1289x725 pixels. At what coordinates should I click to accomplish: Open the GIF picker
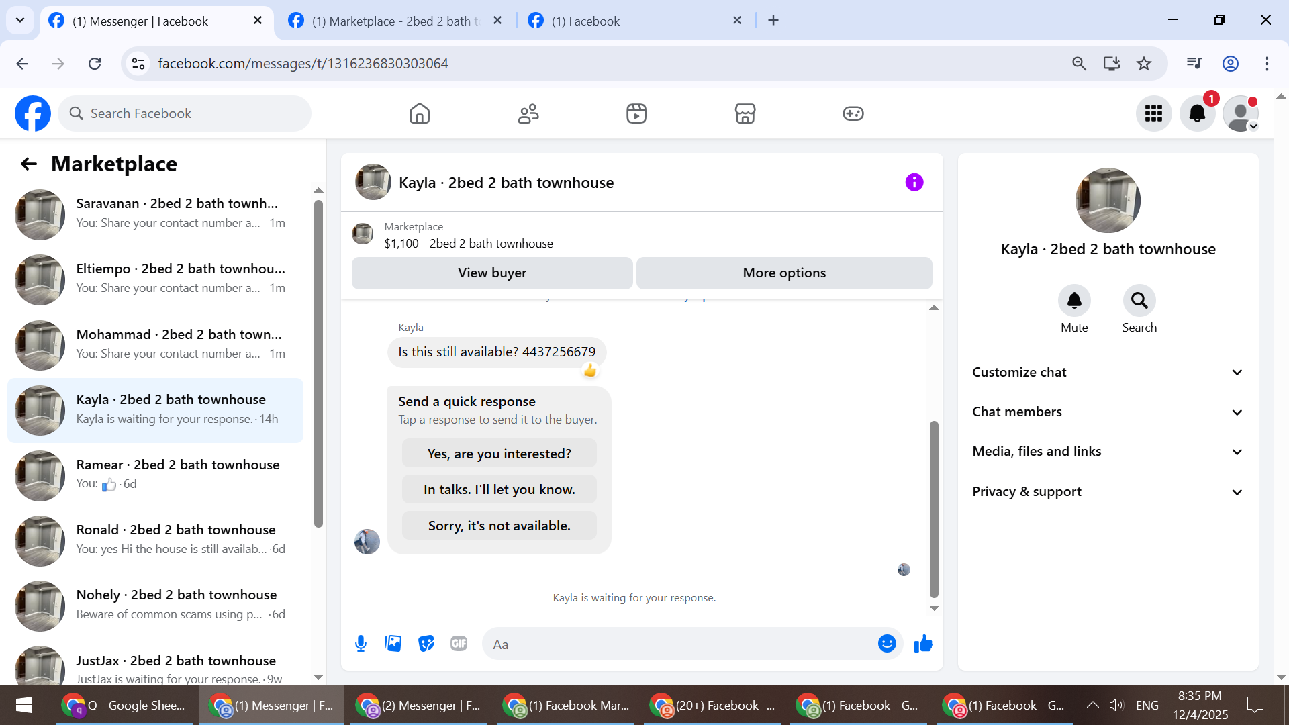(x=459, y=644)
